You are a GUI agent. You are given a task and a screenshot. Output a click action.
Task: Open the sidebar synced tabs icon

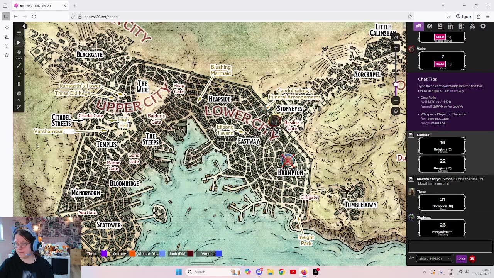coord(7,37)
